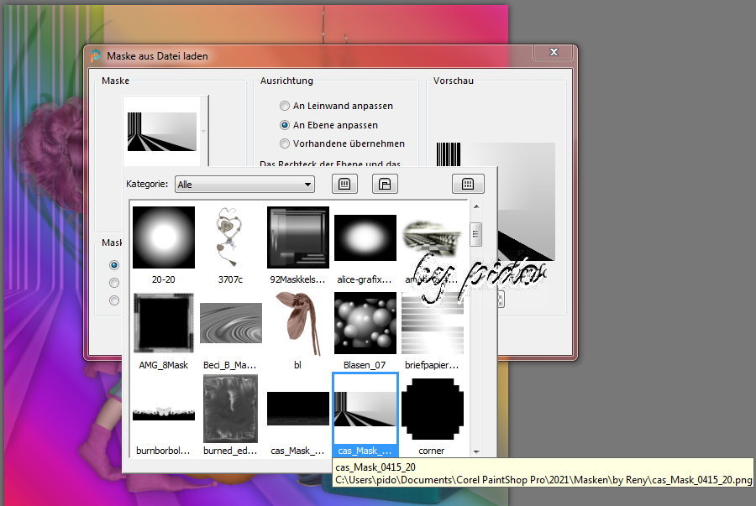
Task: Select 'An Leinwand anpassen' radio option
Action: point(286,106)
